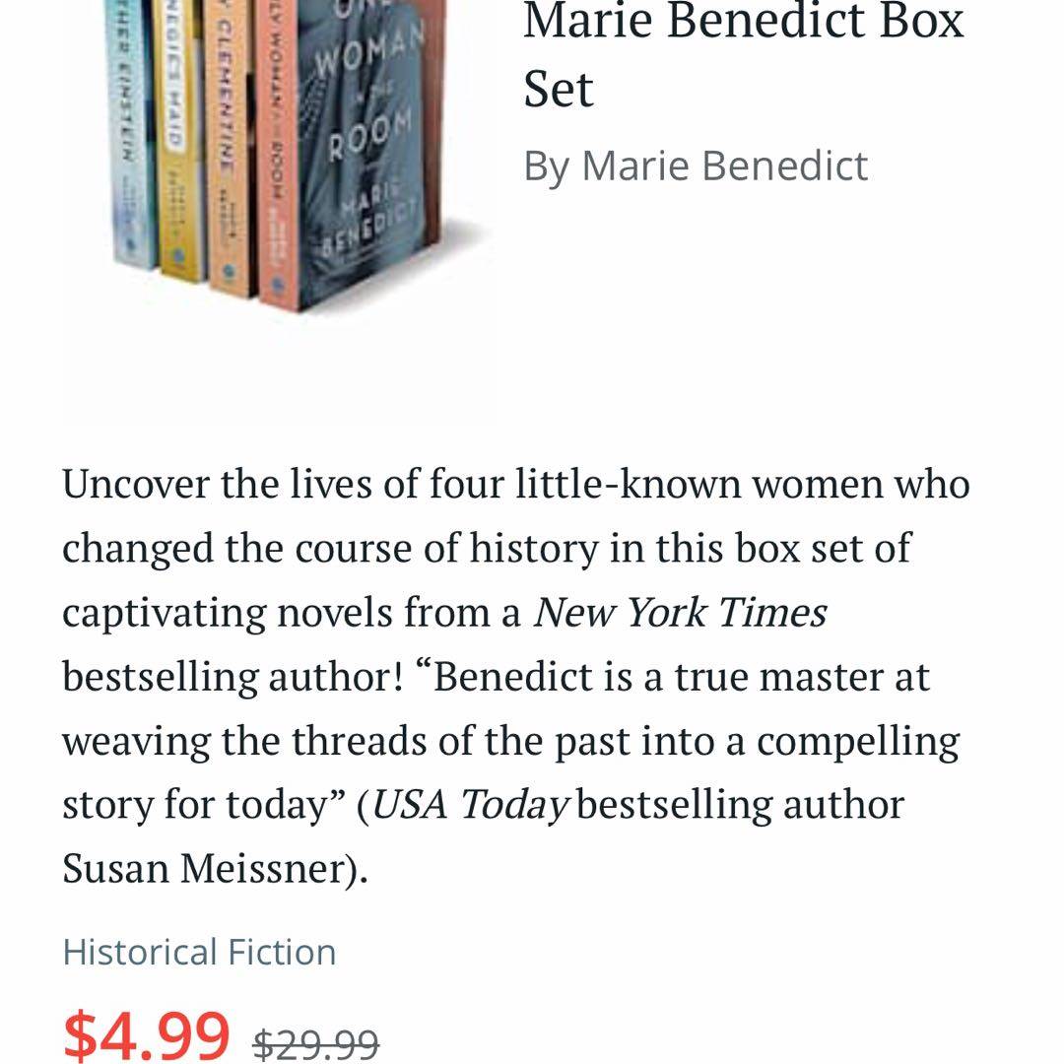
Task: Click the quote starting "Benedict is a true master"
Action: (680, 677)
